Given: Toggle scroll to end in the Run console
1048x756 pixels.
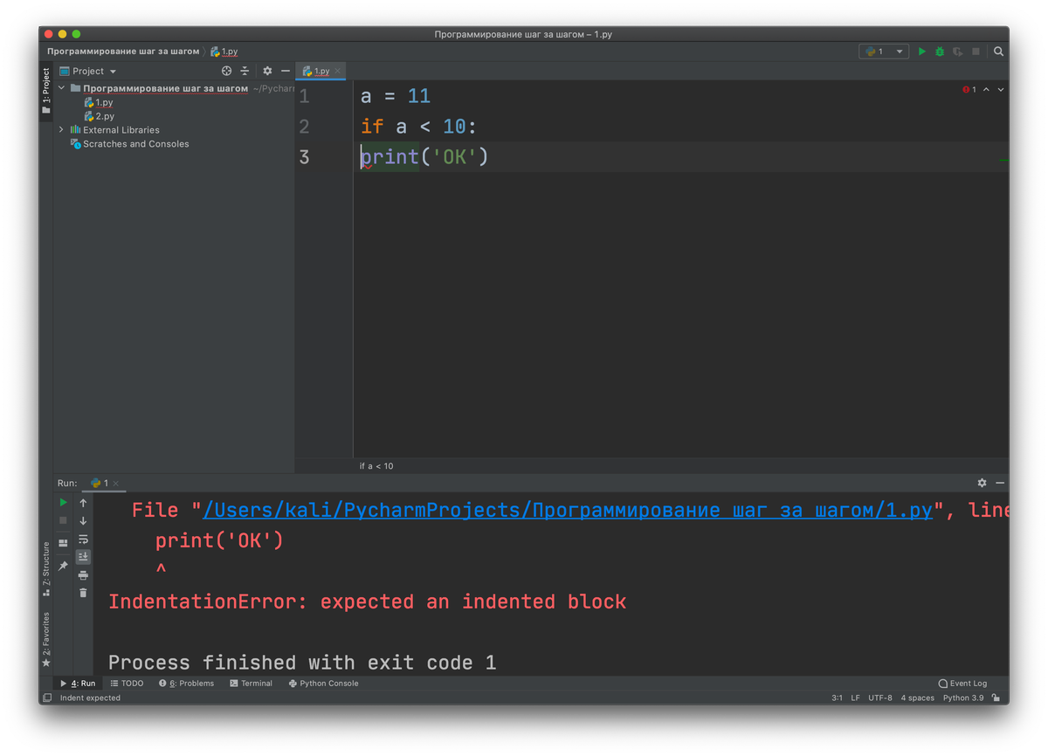Looking at the screenshot, I should [x=83, y=556].
